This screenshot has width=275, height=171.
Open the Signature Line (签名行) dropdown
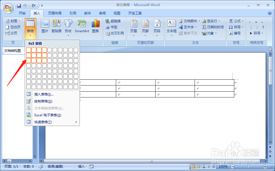211,21
